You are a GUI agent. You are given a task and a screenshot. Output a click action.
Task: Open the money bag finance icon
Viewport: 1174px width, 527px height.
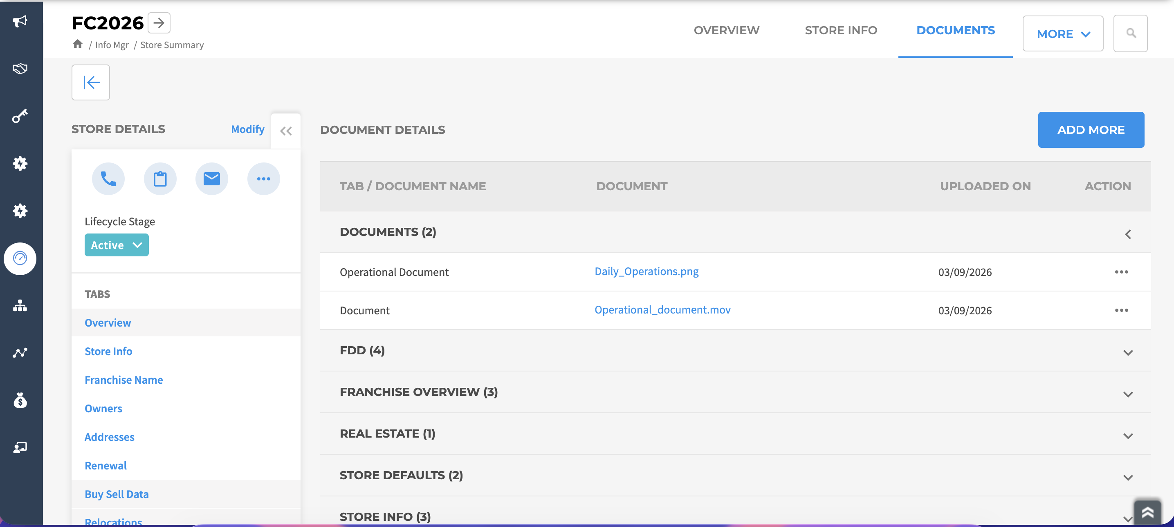[20, 400]
